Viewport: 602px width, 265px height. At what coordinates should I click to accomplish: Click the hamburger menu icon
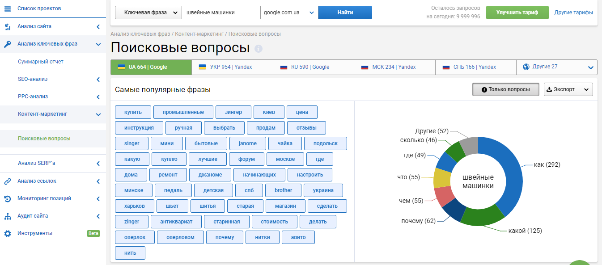(x=7, y=8)
